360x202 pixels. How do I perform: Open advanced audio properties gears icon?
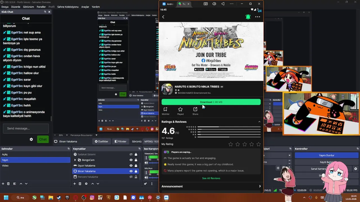145,184
